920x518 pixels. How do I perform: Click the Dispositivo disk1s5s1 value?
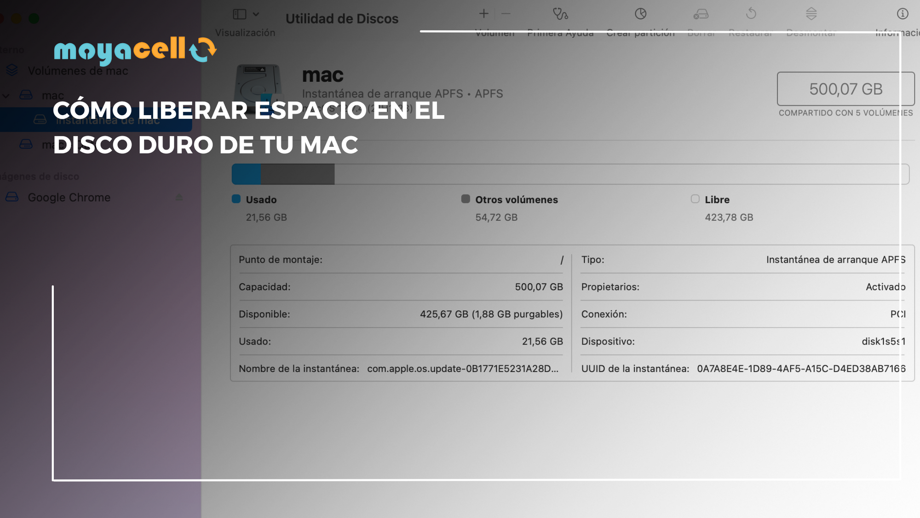pyautogui.click(x=884, y=341)
